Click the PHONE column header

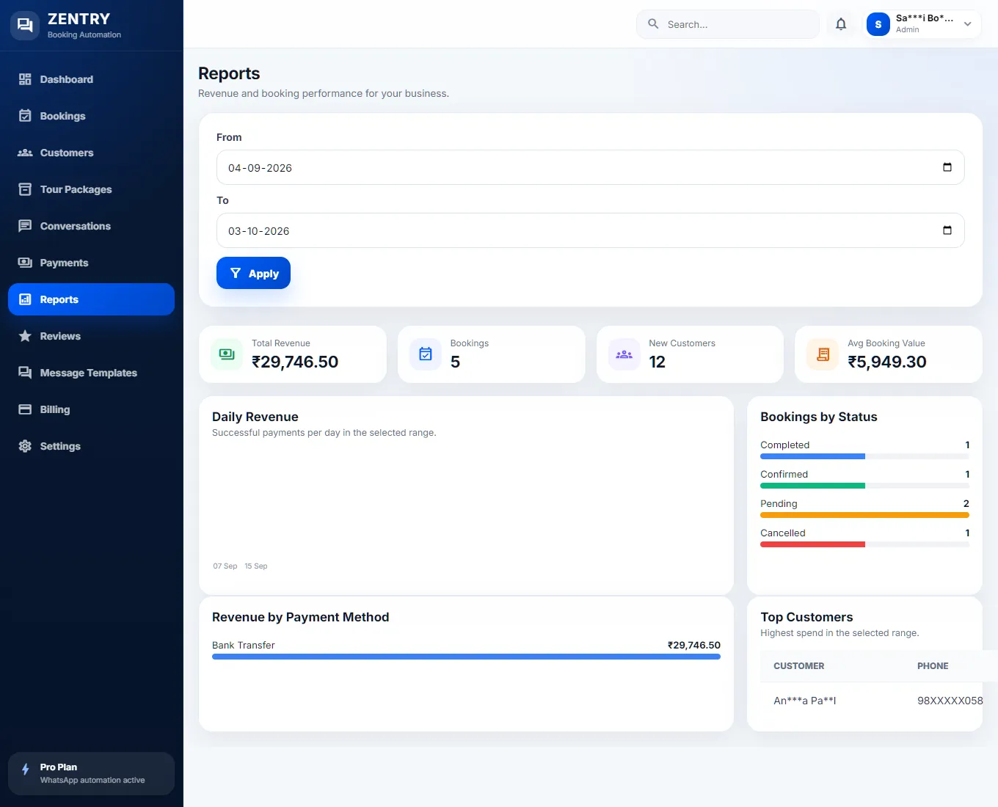933,666
